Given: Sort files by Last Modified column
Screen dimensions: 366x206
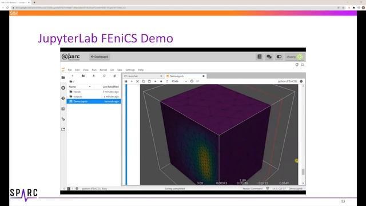Looking at the screenshot, I should 110,86.
